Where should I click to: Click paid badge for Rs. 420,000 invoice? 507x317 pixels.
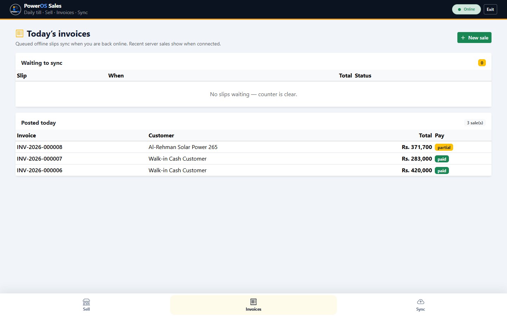442,171
